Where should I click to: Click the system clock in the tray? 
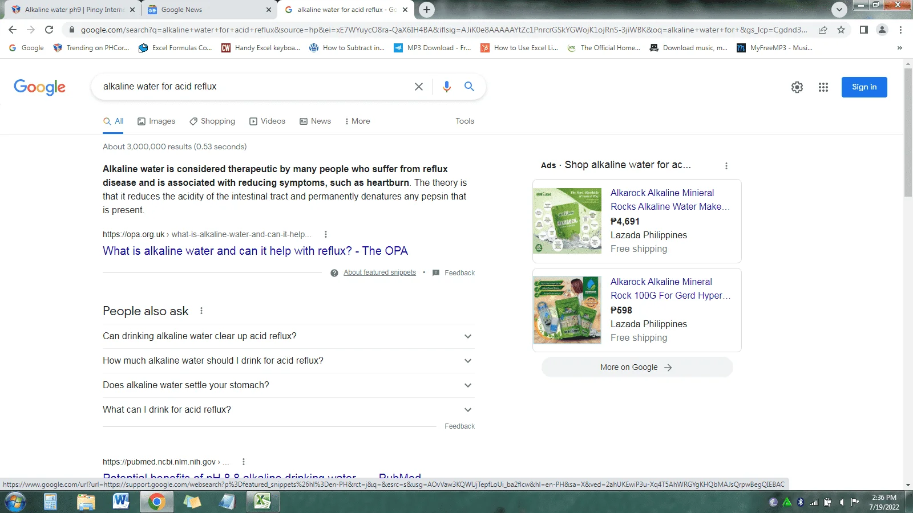pyautogui.click(x=884, y=502)
